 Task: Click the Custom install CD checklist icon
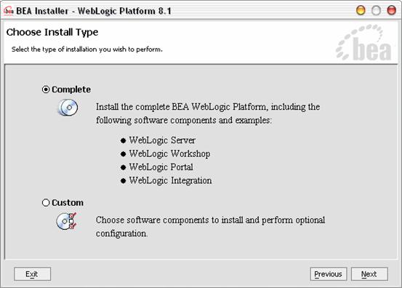click(66, 221)
